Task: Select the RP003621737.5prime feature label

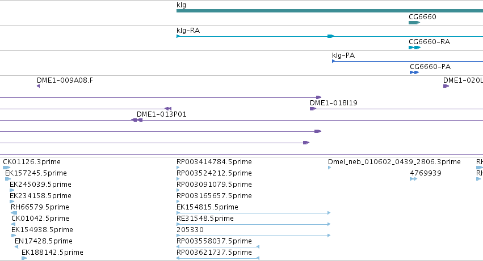Action: [x=214, y=253]
